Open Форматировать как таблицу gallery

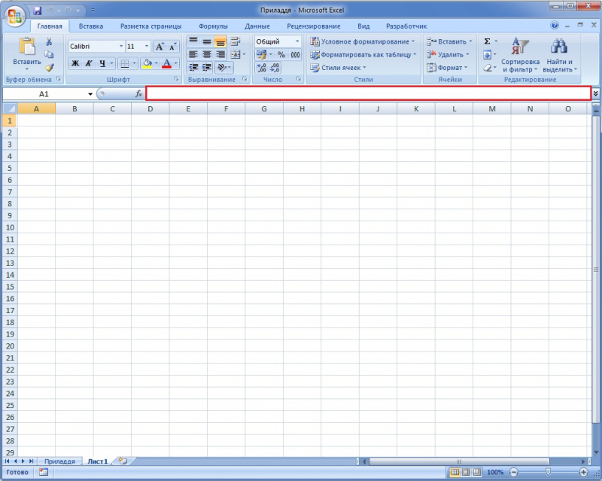363,54
